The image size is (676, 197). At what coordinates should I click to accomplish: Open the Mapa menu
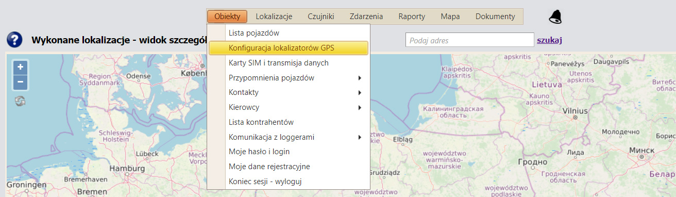click(x=450, y=17)
